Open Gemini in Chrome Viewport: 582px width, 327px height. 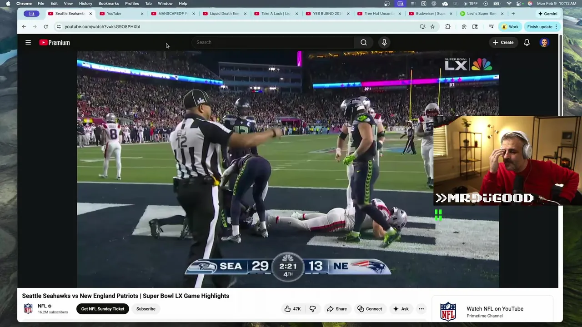click(547, 14)
